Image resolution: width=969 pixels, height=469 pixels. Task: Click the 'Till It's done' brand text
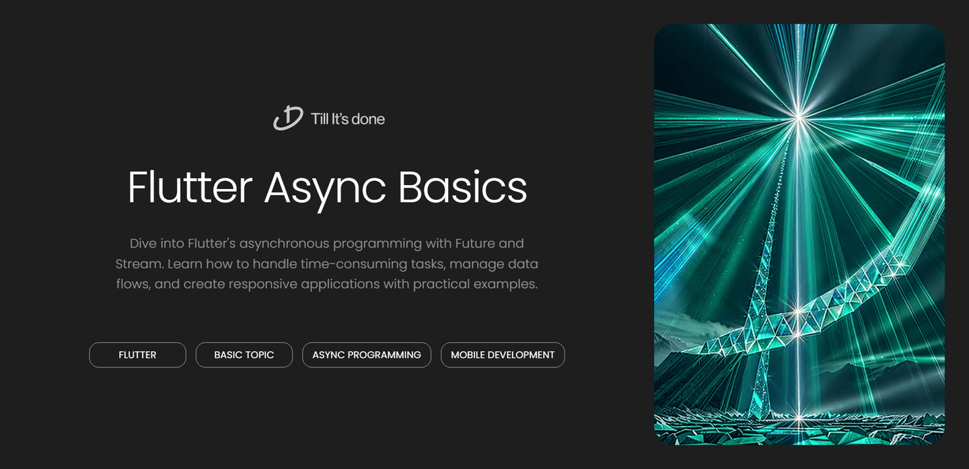pos(348,119)
